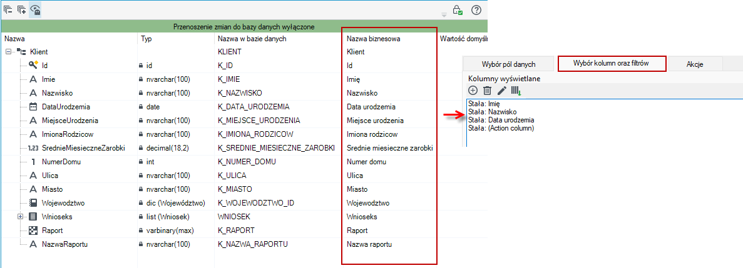This screenshot has height=268, width=743.
Task: Click the Nazwa column header
Action: pos(14,39)
